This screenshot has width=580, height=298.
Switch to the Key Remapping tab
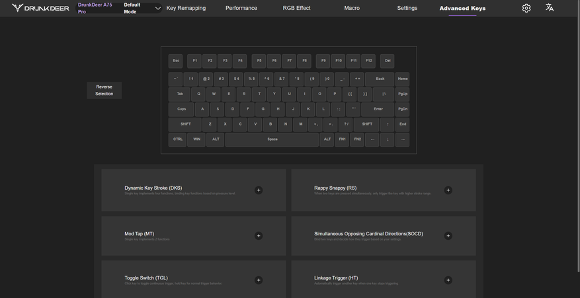tap(186, 8)
